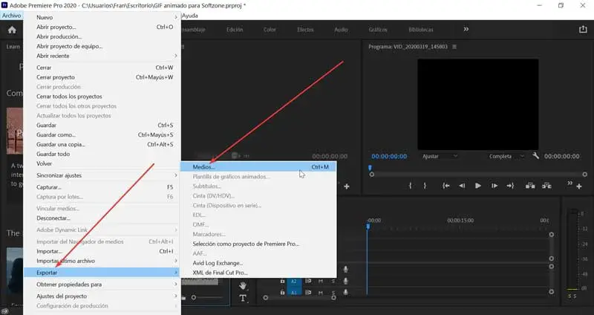Show more Program monitor transport buttons
This screenshot has width=594, height=315.
(x=569, y=184)
